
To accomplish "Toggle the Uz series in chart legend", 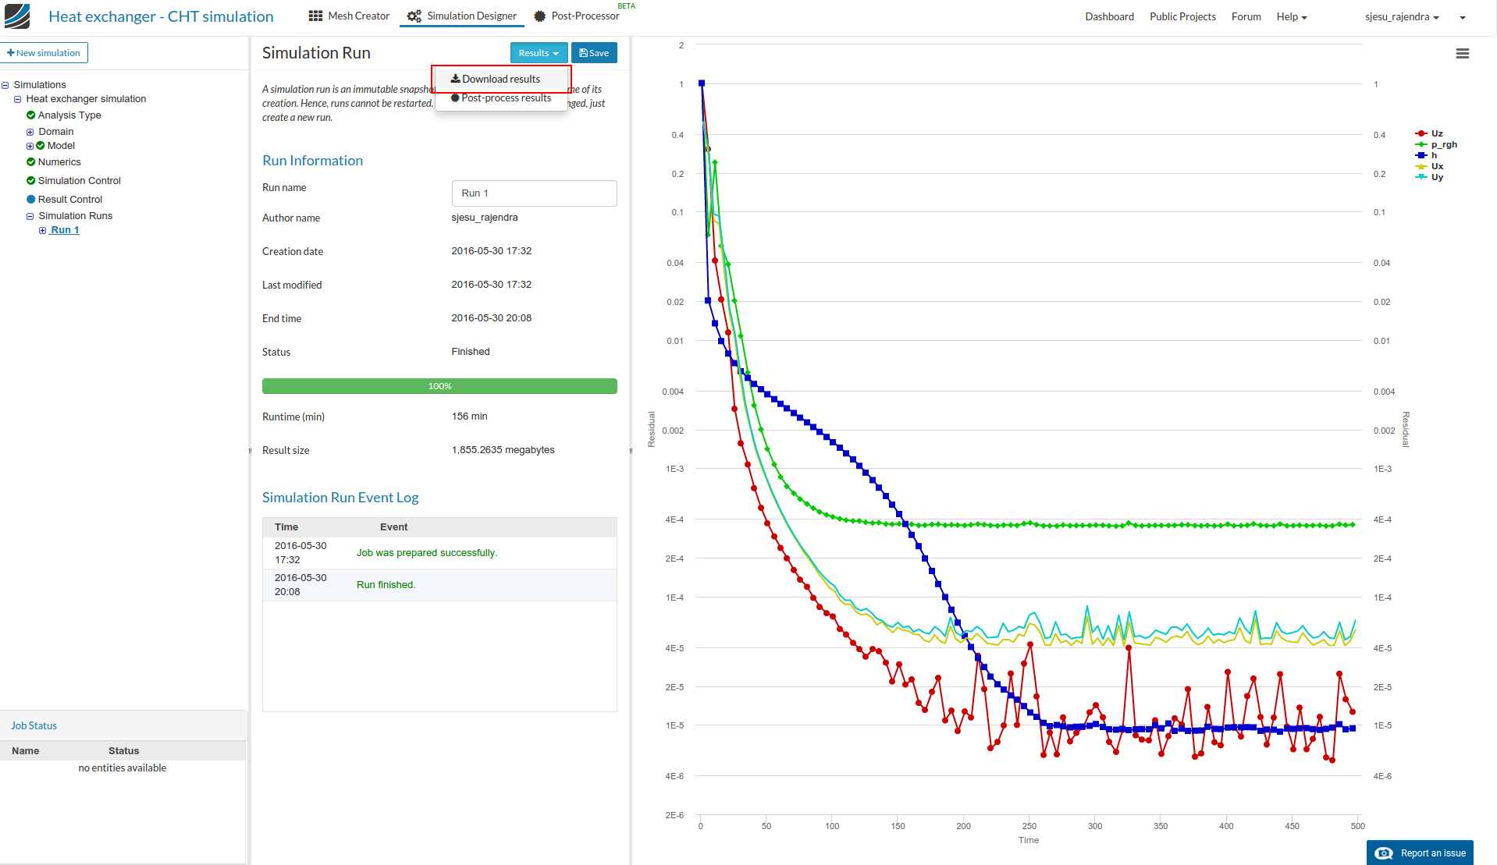I will tap(1435, 133).
